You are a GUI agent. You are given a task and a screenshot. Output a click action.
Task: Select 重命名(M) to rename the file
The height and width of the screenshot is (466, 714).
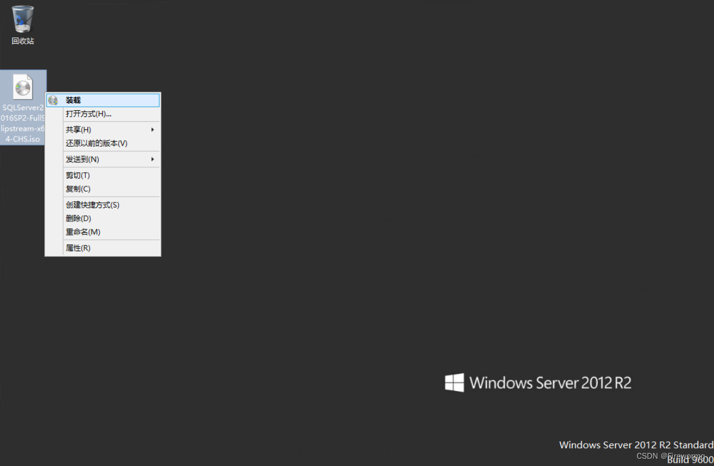103,232
